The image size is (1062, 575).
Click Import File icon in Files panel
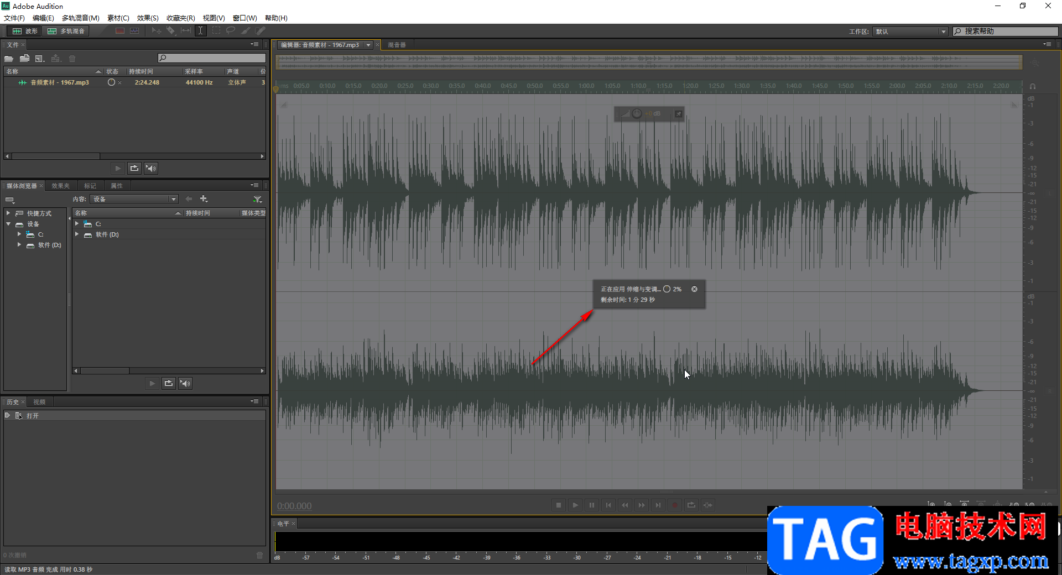(x=24, y=59)
